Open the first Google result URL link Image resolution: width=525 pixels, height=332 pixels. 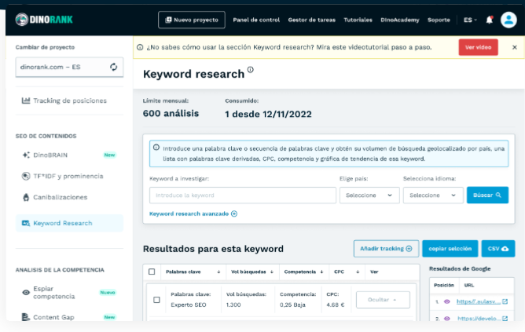coord(478,301)
